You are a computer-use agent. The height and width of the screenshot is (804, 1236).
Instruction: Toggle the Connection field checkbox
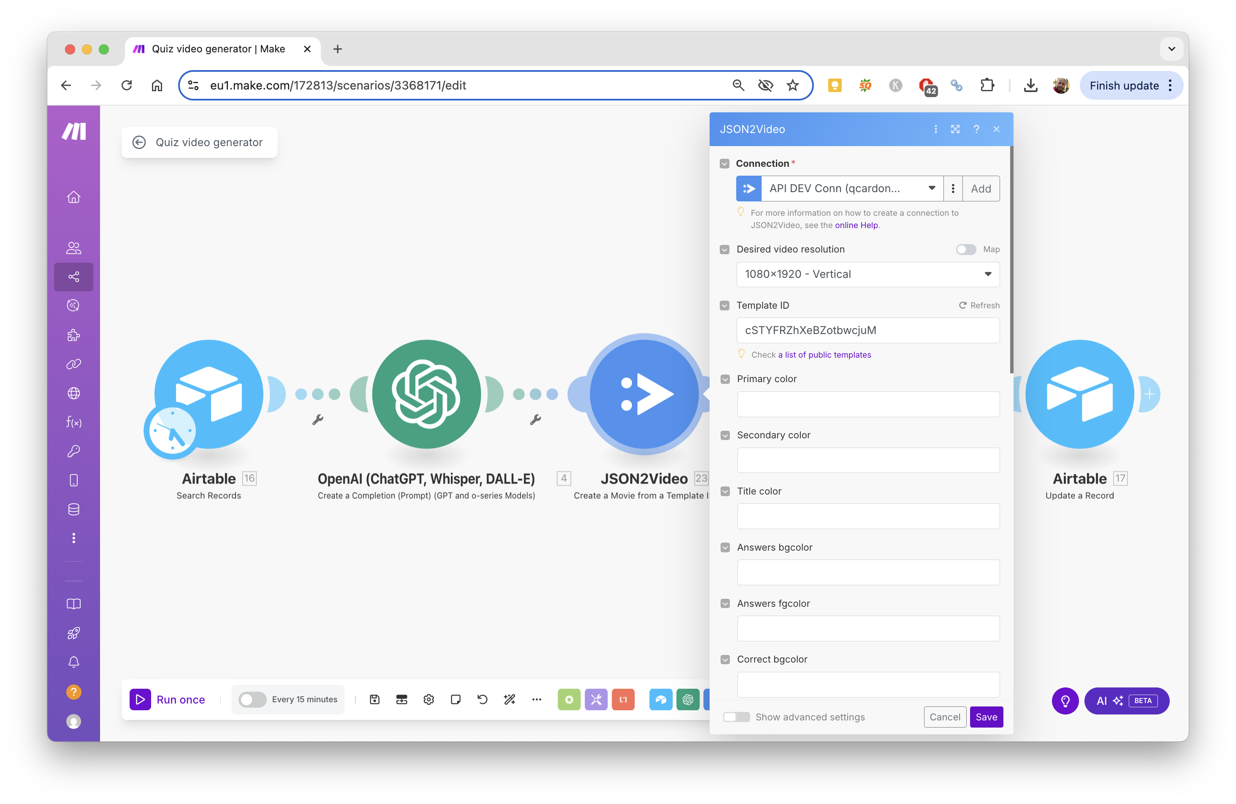pyautogui.click(x=724, y=163)
